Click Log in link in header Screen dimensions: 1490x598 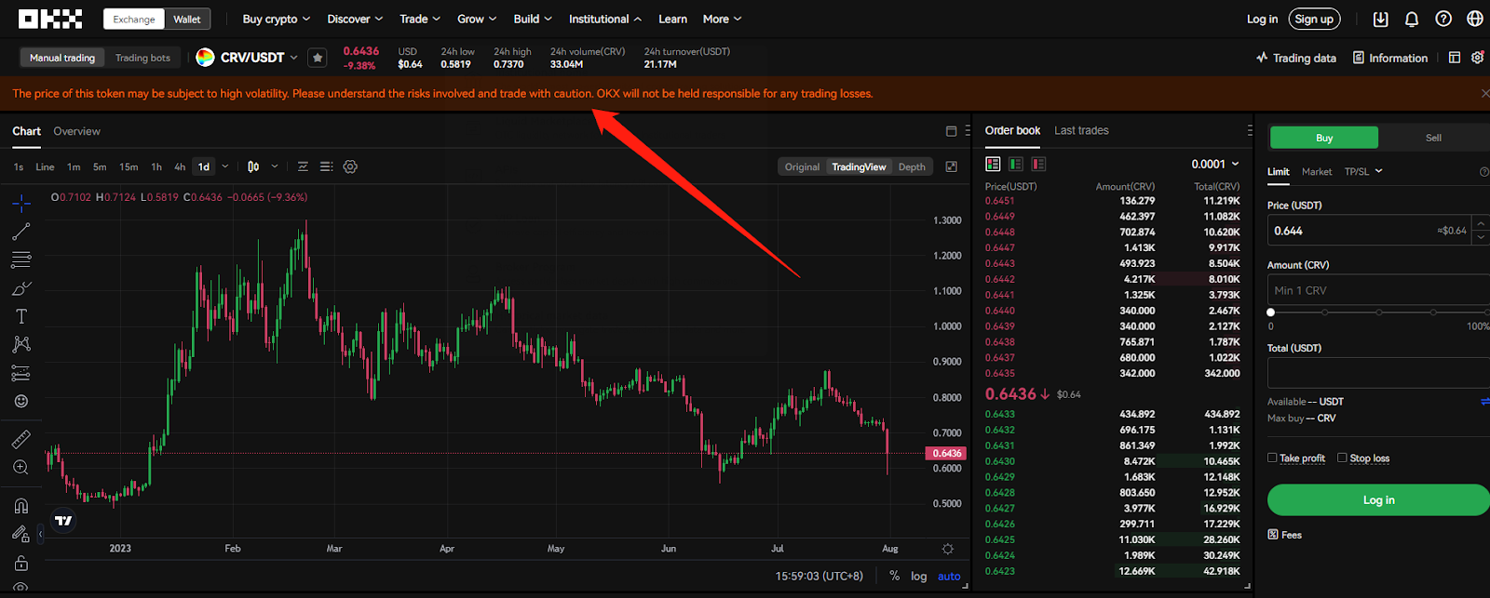pos(1262,19)
